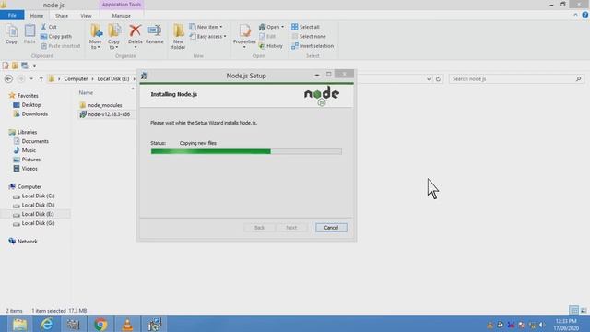
Task: Click the Properties icon in the ribbon
Action: [244, 30]
